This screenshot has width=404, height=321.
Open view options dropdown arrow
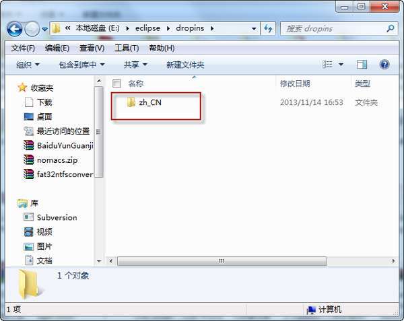pos(341,65)
